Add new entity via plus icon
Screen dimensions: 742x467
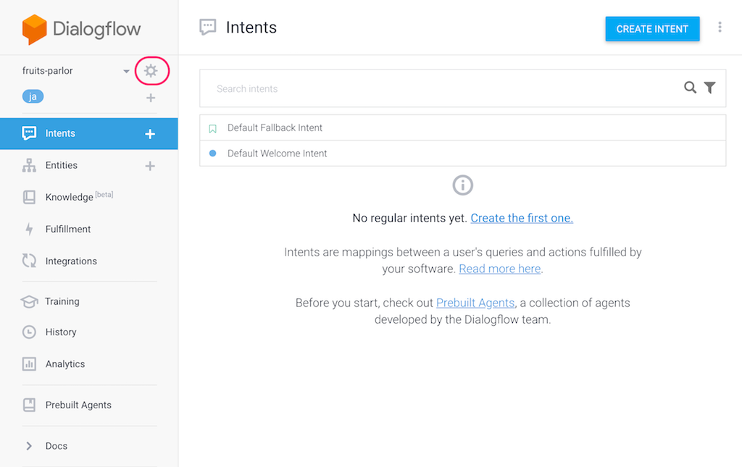(x=150, y=166)
